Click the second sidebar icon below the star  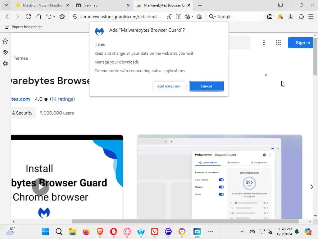click(5, 52)
